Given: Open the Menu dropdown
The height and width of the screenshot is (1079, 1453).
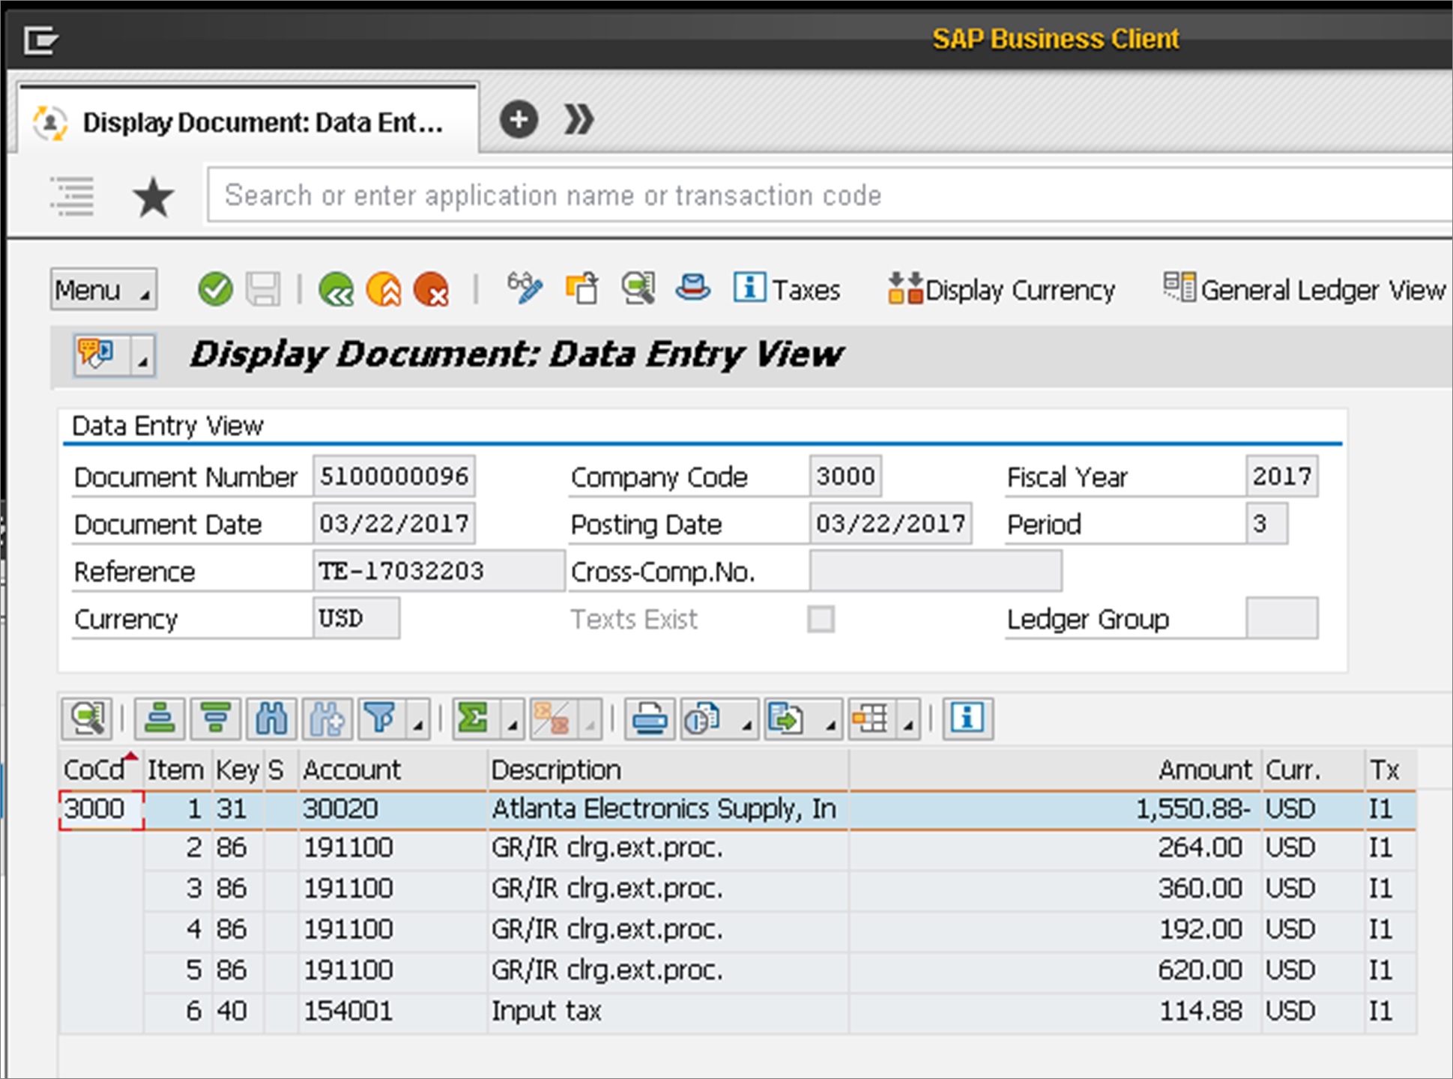Looking at the screenshot, I should 103,289.
